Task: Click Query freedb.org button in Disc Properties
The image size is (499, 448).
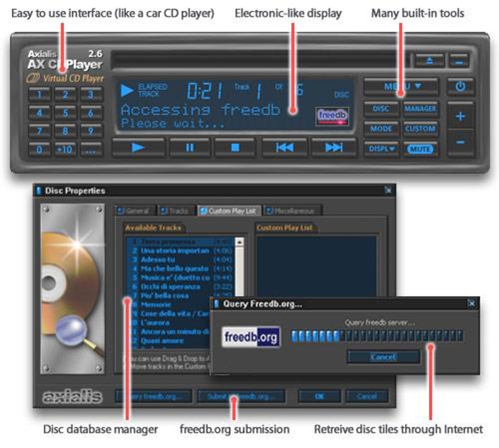Action: (154, 397)
